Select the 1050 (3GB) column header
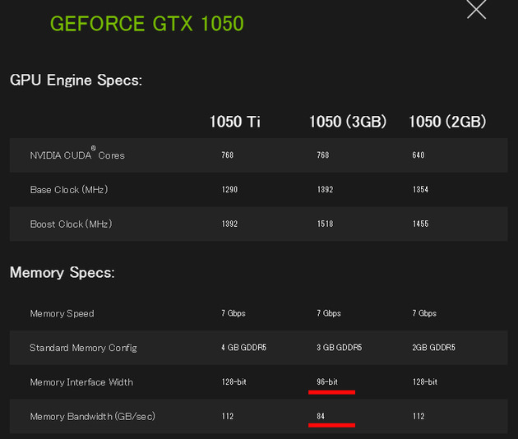This screenshot has height=439, width=518. click(348, 122)
